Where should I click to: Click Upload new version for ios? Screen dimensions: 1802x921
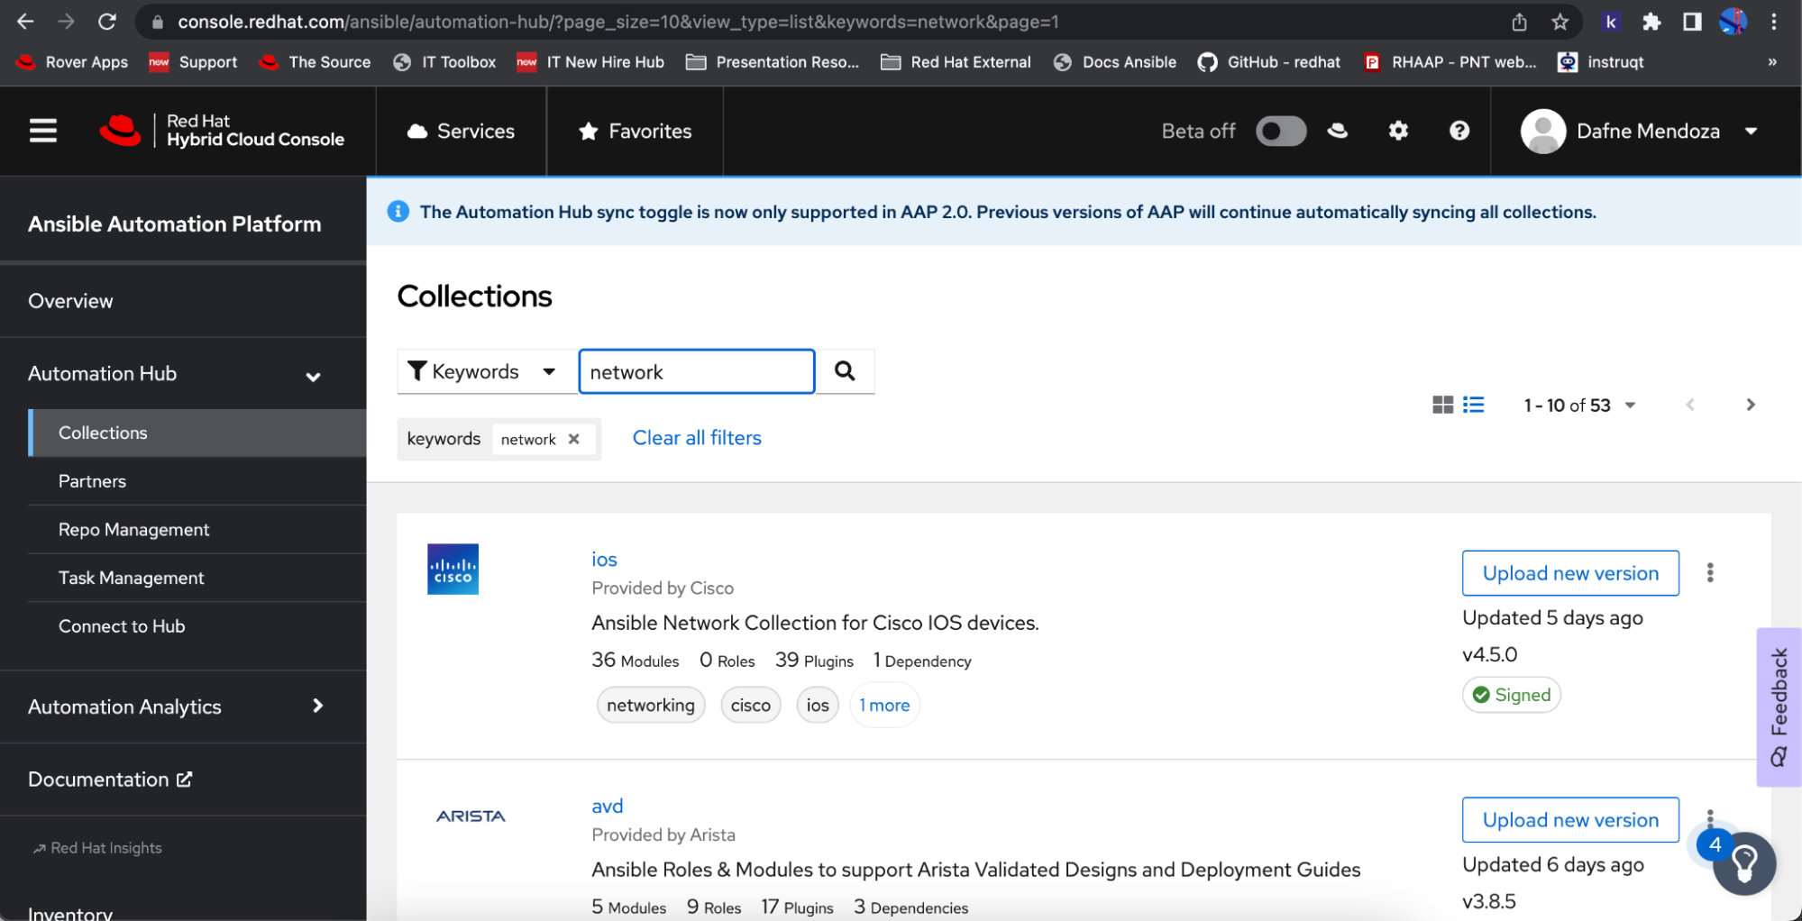pos(1569,573)
